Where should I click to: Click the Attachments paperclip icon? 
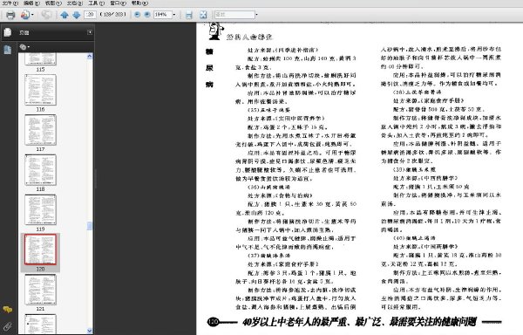coord(7,326)
